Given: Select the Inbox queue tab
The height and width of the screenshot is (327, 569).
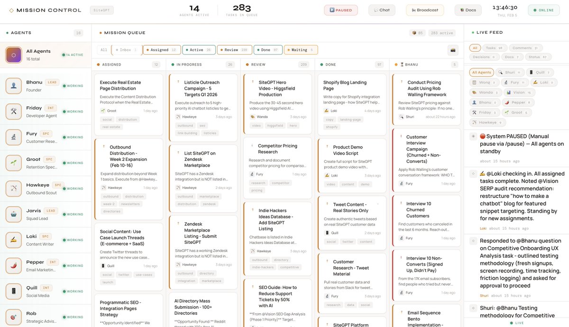Looking at the screenshot, I should coord(127,50).
